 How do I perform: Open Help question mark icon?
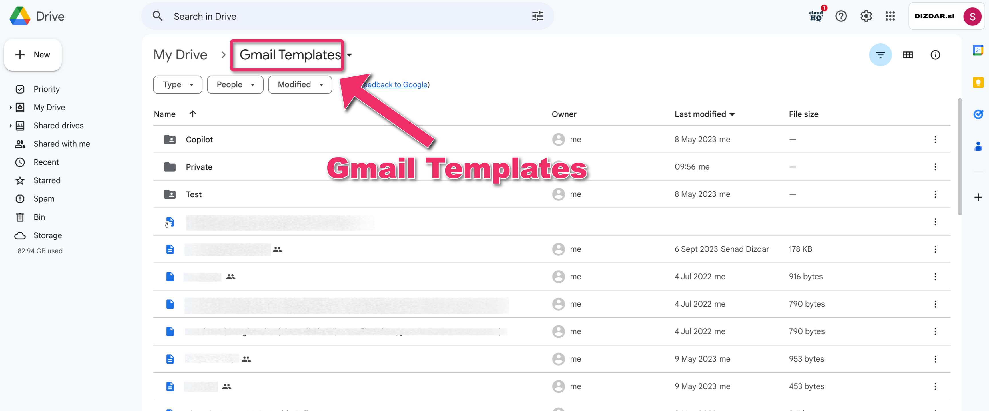(841, 16)
